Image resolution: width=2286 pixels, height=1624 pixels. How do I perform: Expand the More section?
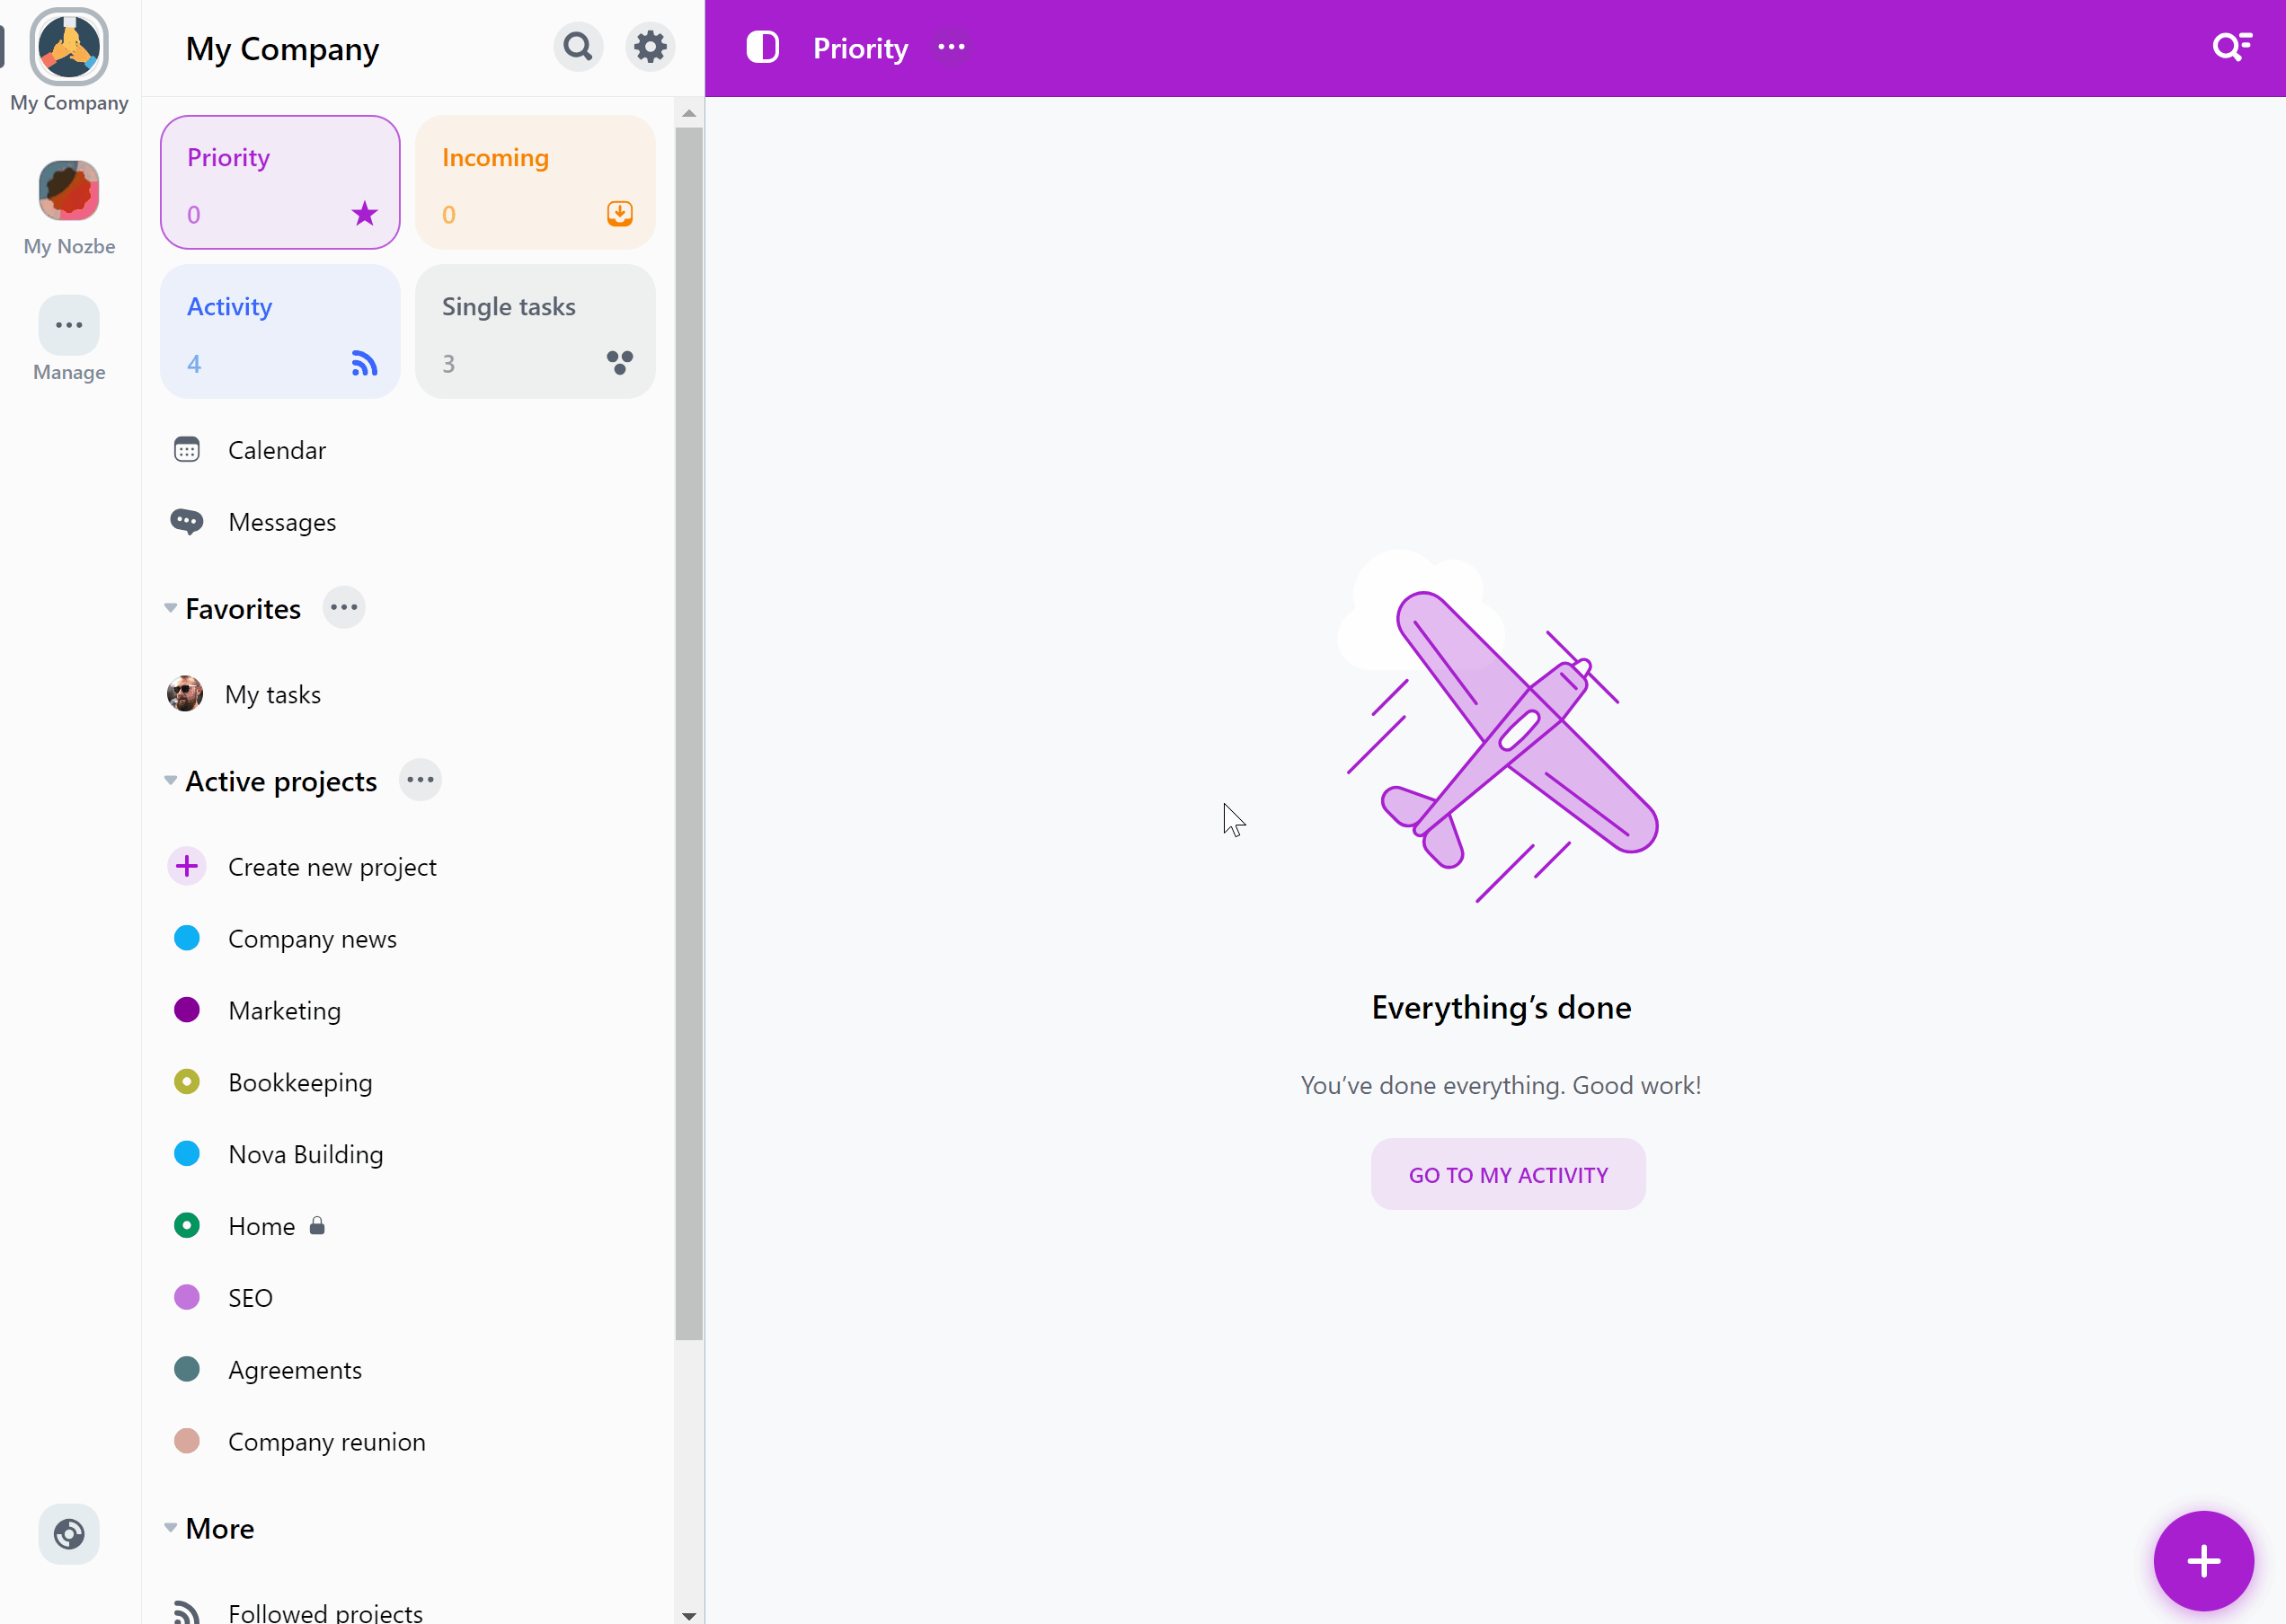[169, 1527]
